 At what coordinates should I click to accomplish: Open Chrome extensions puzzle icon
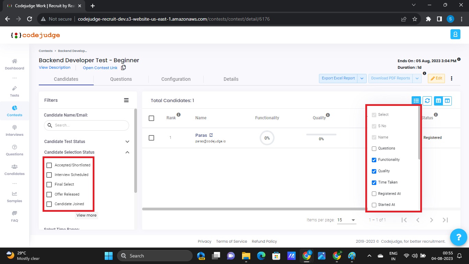428,19
